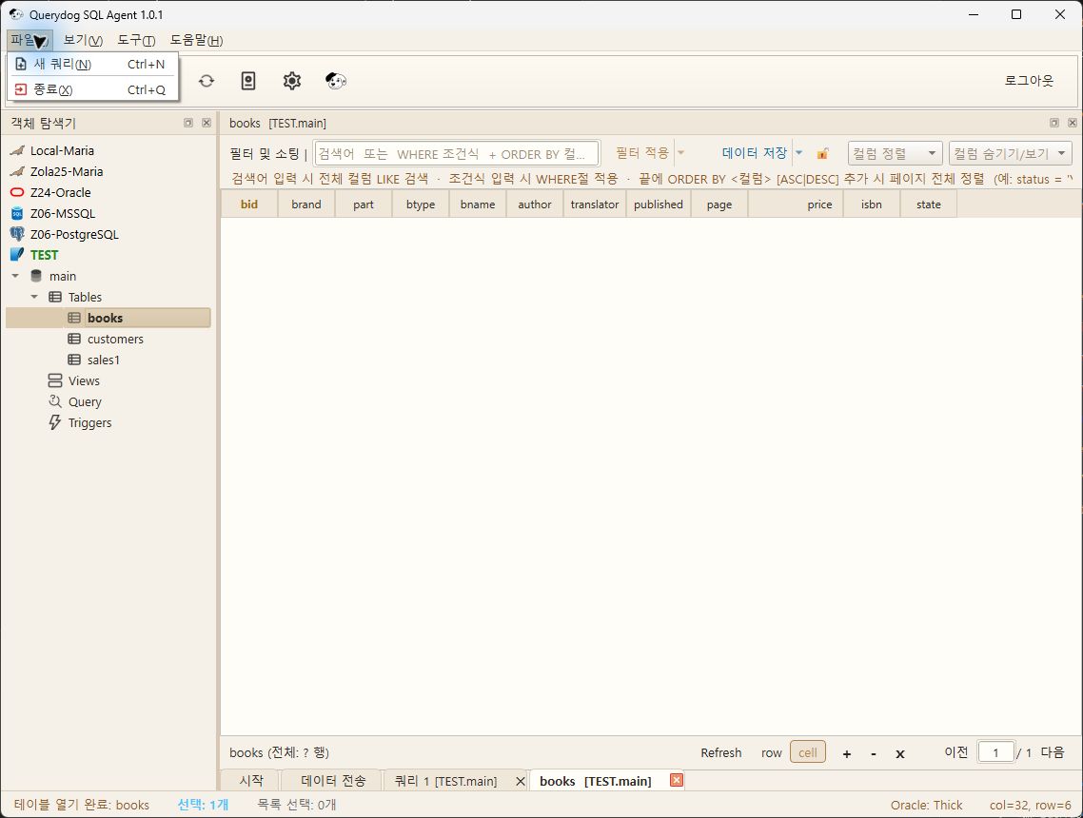Select the Z24-Oracle connection
The image size is (1083, 818).
pyautogui.click(x=60, y=192)
